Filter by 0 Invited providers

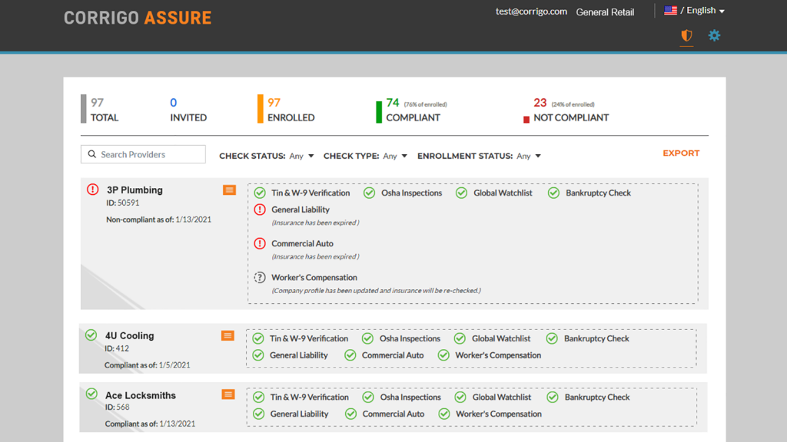[x=188, y=109]
